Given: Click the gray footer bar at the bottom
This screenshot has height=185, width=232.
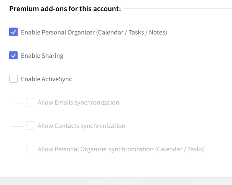Looking at the screenshot, I should pos(116,181).
